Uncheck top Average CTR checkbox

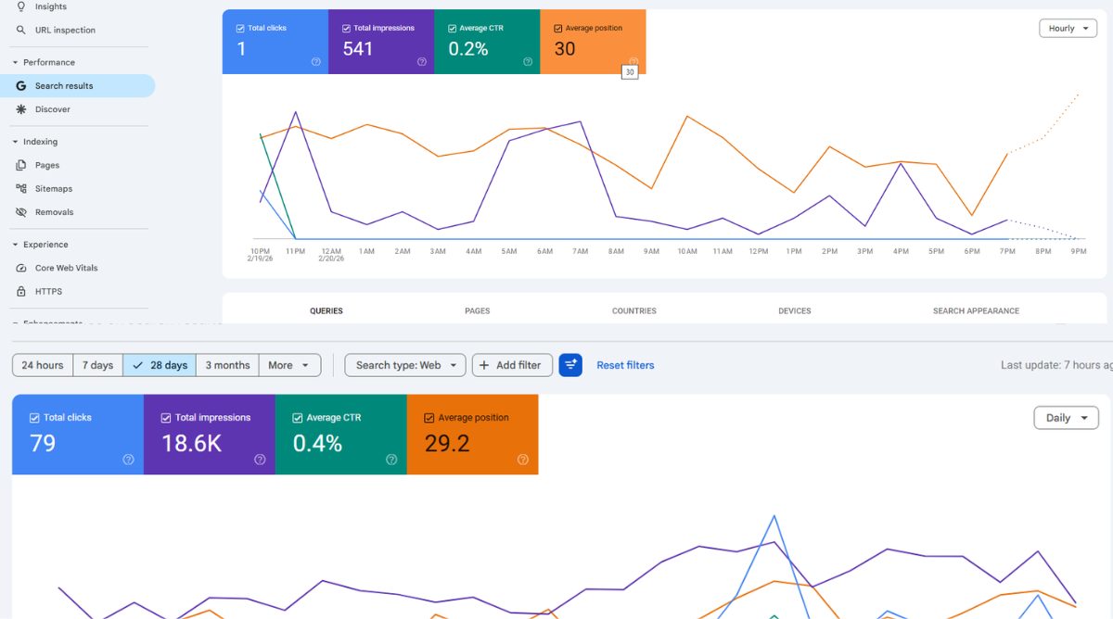tap(452, 29)
